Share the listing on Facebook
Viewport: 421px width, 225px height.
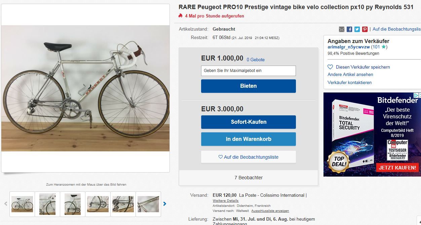click(349, 29)
